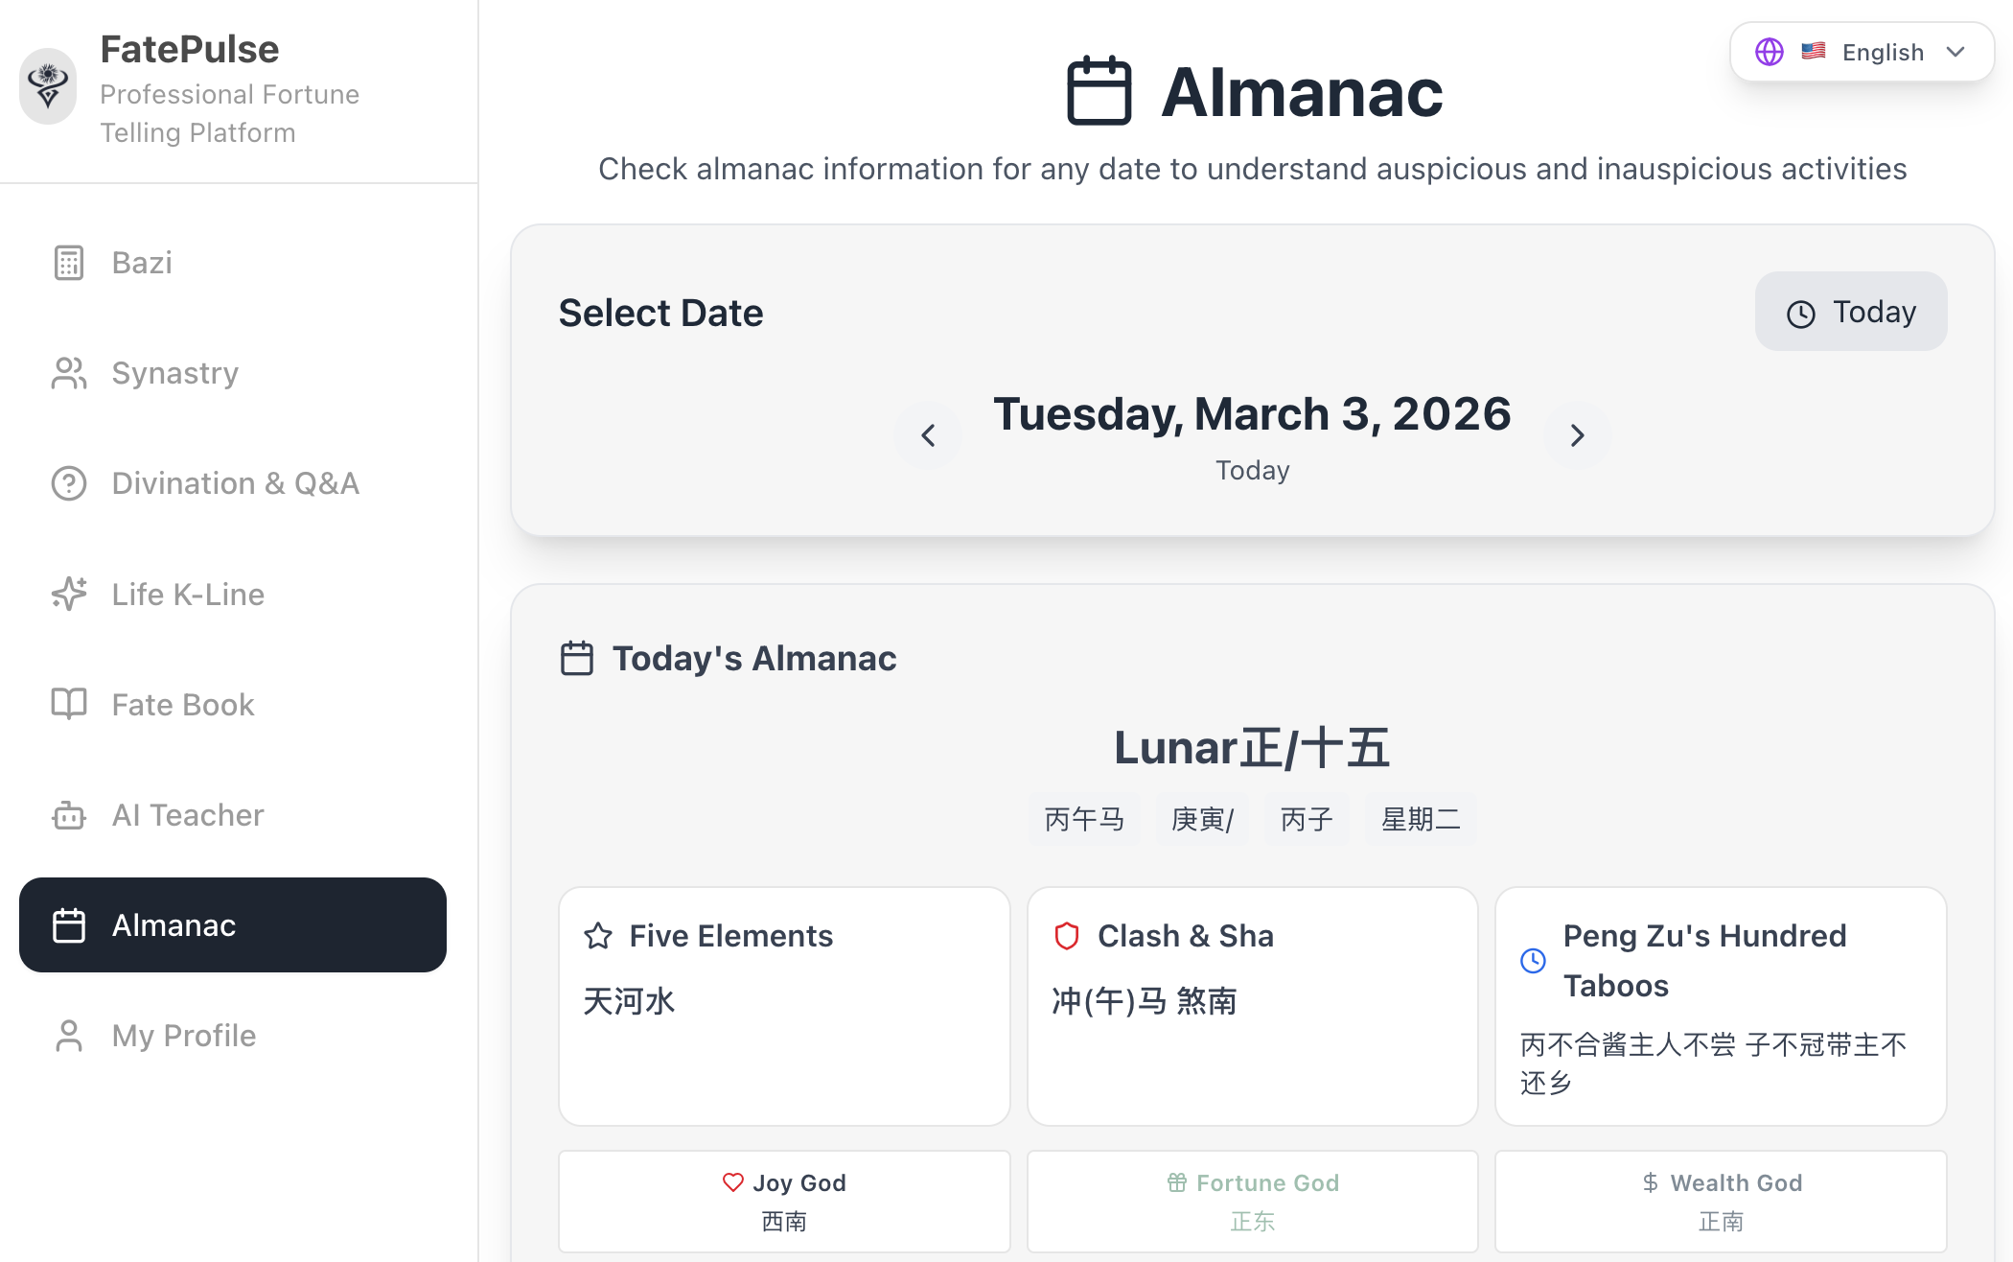
Task: Click the Life K-Line sparkle icon
Action: click(69, 595)
